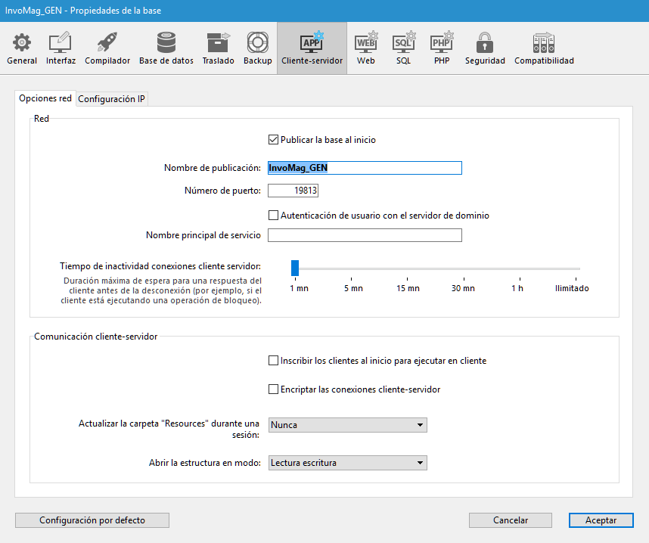Switch to the Configuración IP tab
Viewport: 649px width, 543px height.
click(x=112, y=99)
